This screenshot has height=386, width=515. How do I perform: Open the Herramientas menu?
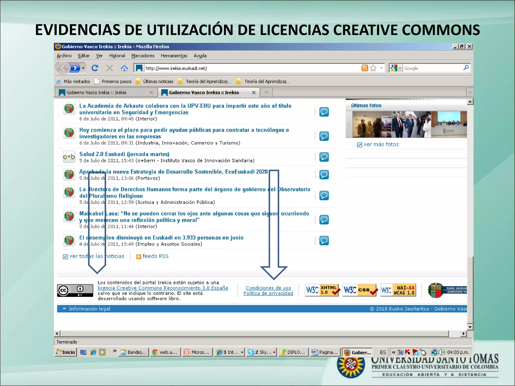click(174, 56)
